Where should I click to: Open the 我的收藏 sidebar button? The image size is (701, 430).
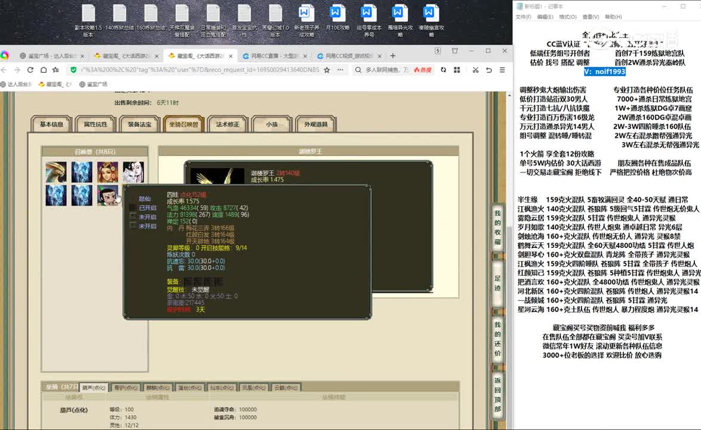pyautogui.click(x=497, y=228)
